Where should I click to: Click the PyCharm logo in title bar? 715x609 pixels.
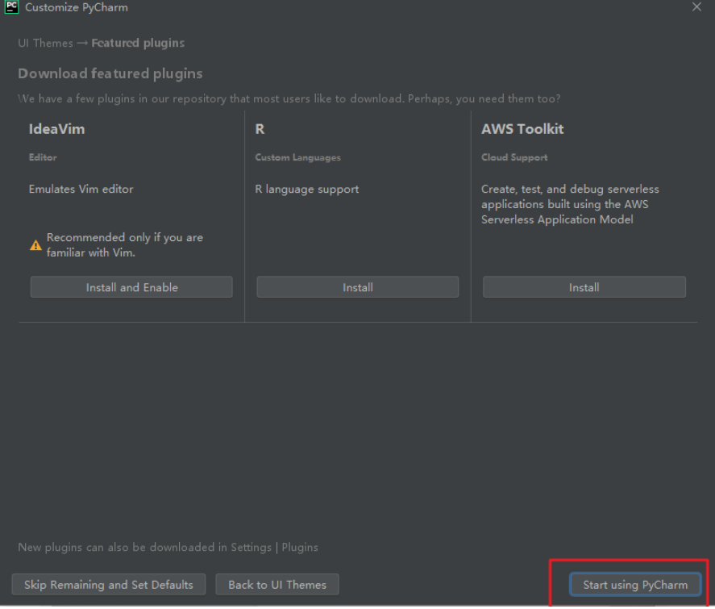coord(11,7)
